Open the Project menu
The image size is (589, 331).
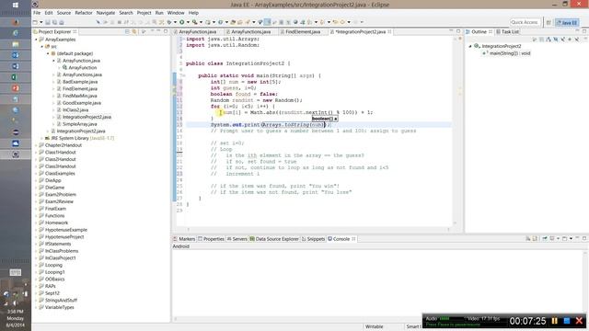pyautogui.click(x=144, y=13)
